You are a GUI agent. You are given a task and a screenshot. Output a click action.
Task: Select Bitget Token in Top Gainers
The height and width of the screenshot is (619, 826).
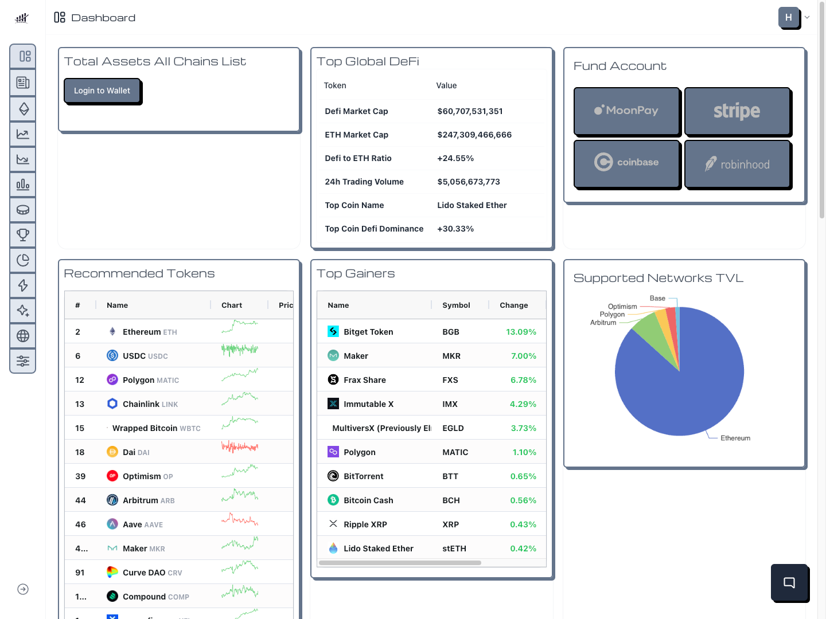click(x=431, y=332)
